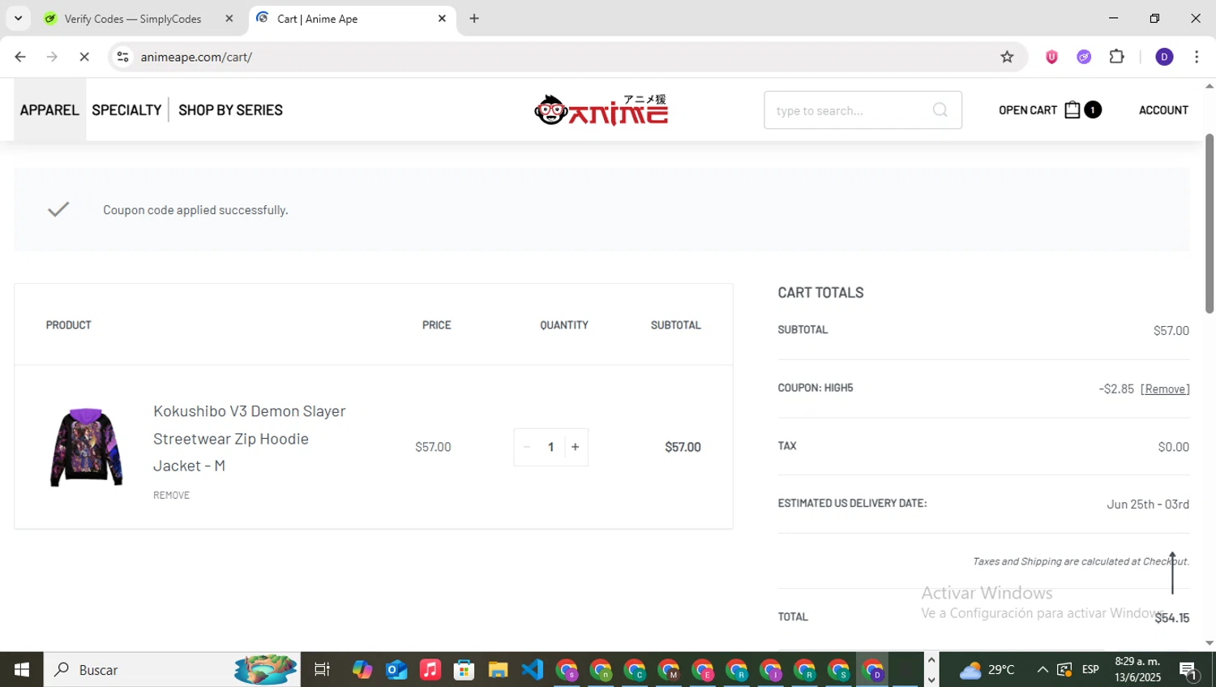Image resolution: width=1216 pixels, height=687 pixels.
Task: Open the SPECIALTY menu
Action: point(126,110)
